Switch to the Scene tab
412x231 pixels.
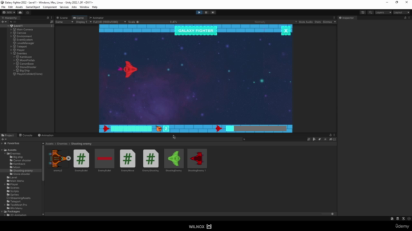(x=62, y=18)
